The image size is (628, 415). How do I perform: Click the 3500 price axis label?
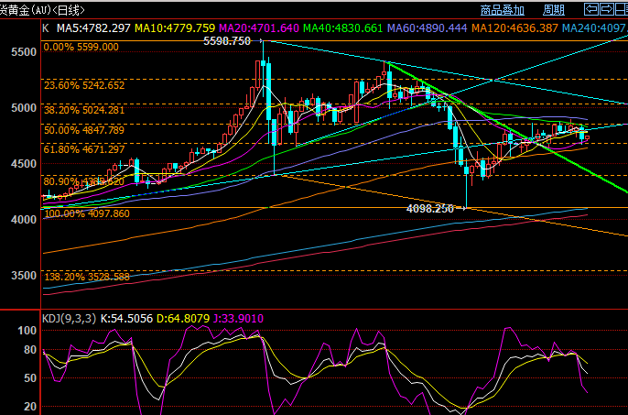point(24,276)
